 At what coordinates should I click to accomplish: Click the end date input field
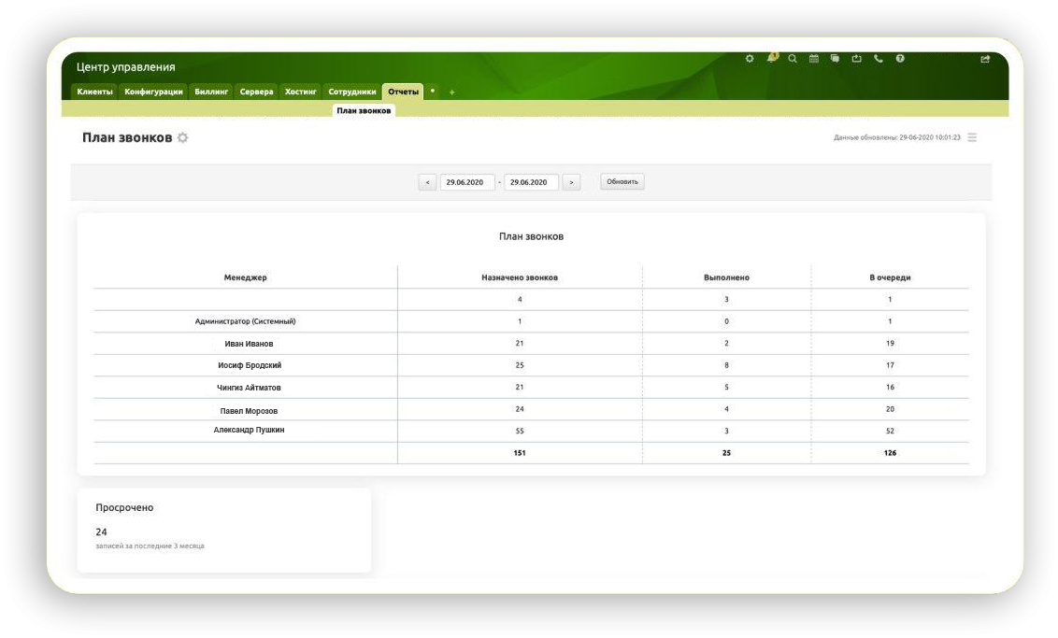tap(531, 182)
